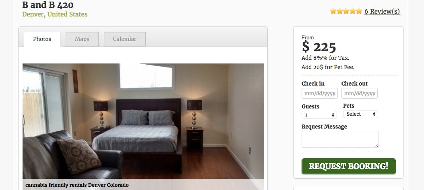Open the Maps tab
This screenshot has height=190, width=424.
(82, 39)
